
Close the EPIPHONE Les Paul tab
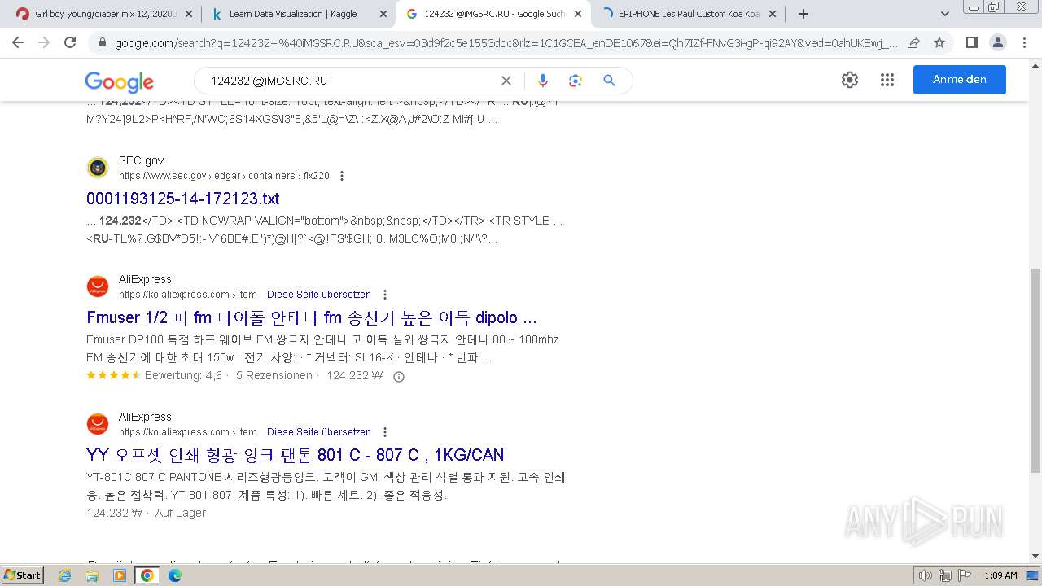coord(773,14)
